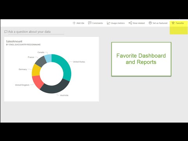Click the Australia chart label

(x=64, y=95)
